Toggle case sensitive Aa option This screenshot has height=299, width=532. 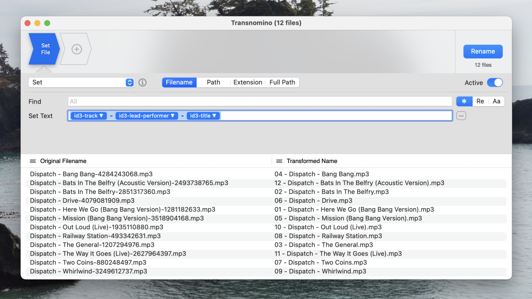497,101
